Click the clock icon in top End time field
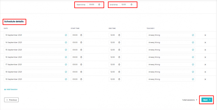 [x=131, y=4]
